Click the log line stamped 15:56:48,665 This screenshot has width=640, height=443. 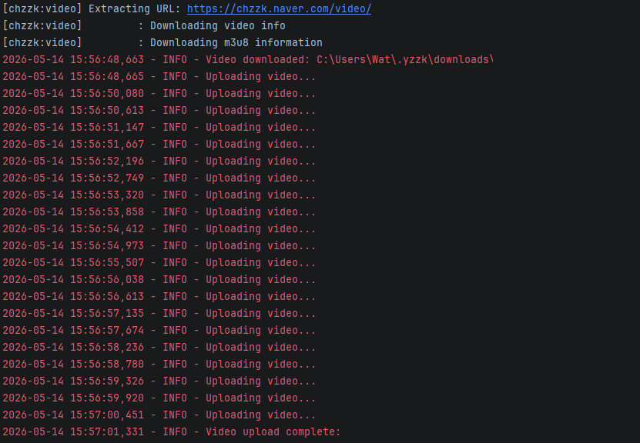tap(159, 76)
